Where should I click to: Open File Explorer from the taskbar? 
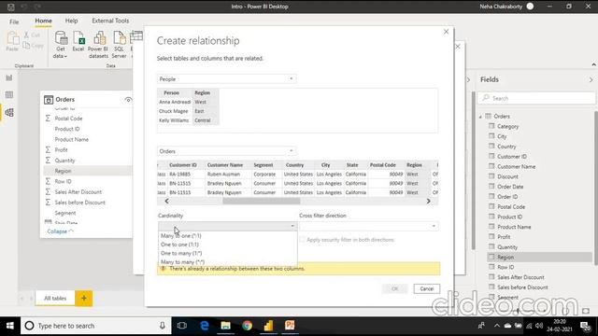[225, 326]
